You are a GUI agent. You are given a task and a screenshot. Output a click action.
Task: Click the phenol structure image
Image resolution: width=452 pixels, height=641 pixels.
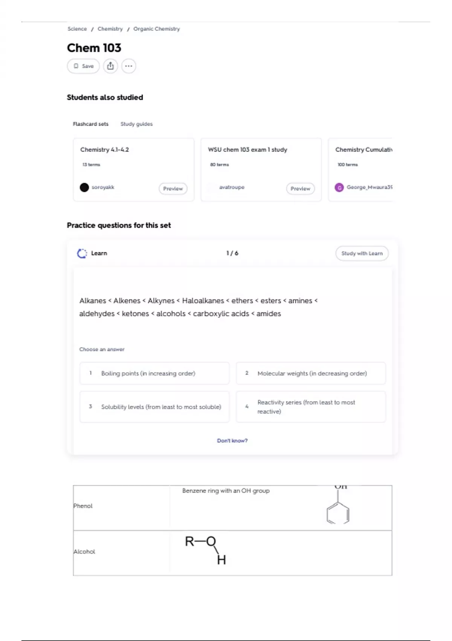click(x=338, y=505)
